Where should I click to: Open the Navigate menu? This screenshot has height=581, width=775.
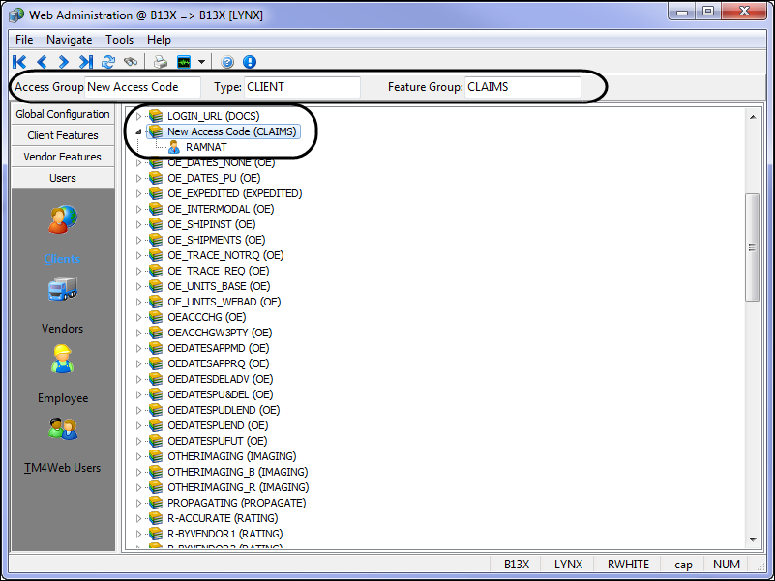click(70, 40)
